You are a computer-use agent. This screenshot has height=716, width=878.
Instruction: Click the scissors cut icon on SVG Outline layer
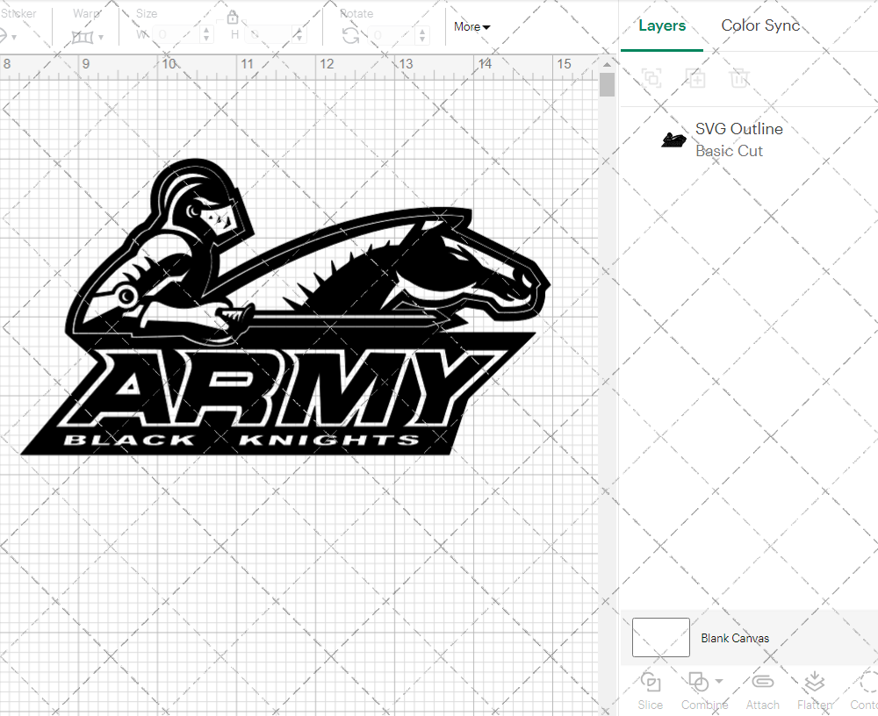click(x=673, y=139)
